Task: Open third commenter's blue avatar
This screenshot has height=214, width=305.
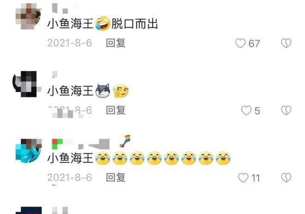Action: 28,151
